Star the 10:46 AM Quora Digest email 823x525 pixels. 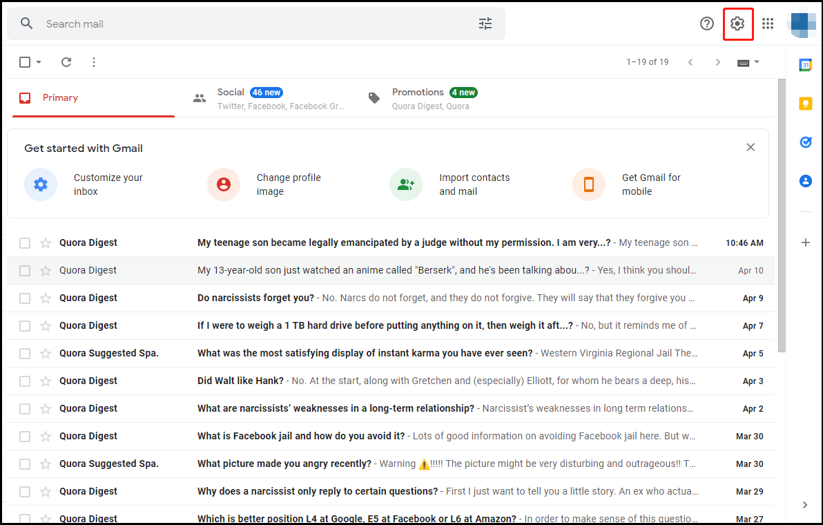[46, 243]
